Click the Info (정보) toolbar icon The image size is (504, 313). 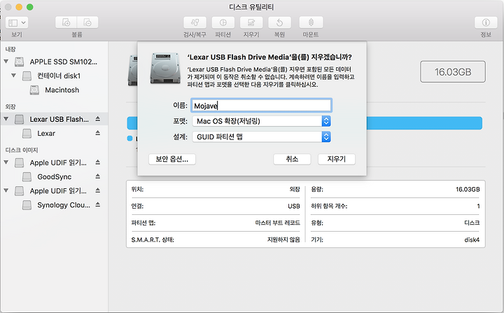(486, 22)
